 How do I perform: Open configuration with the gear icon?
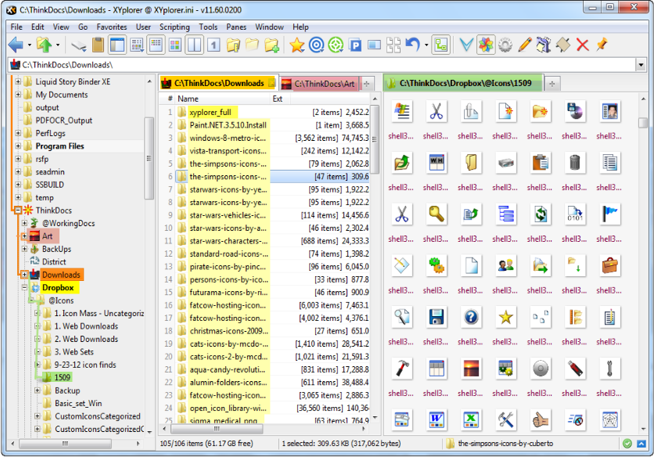[x=505, y=45]
